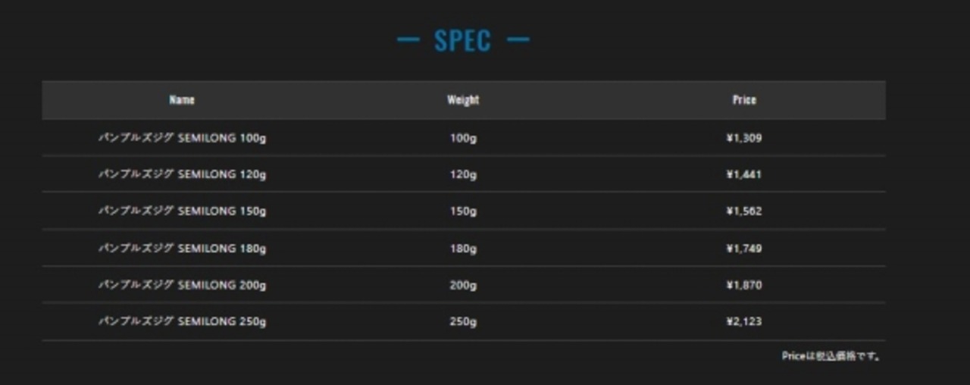Click the ¥1,870 price cell
Viewport: 970px width, 385px height.
(x=743, y=285)
